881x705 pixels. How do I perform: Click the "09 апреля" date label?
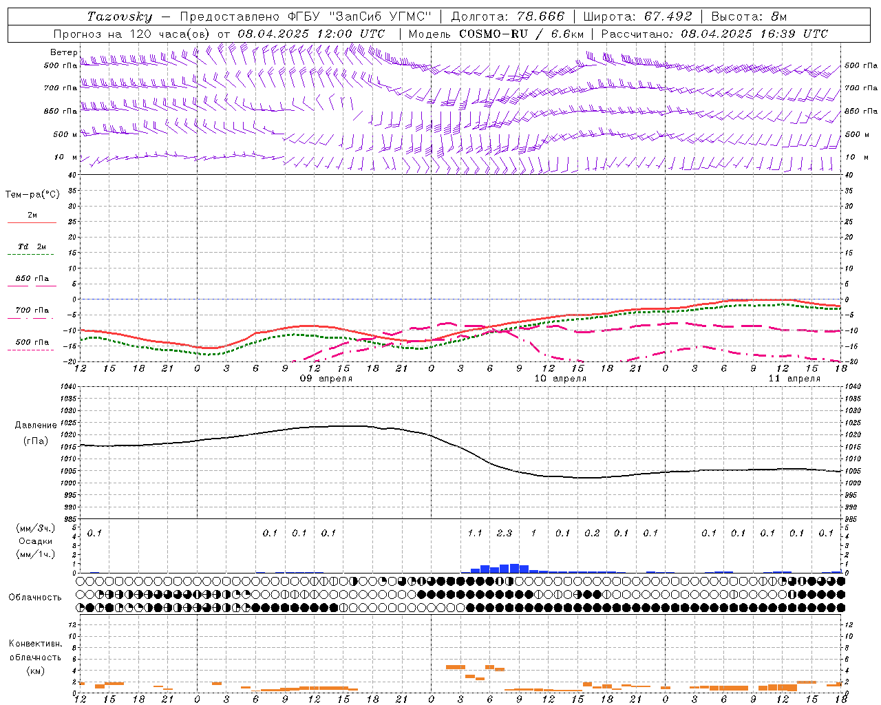tap(326, 379)
